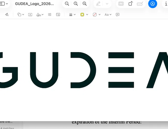Click the GUDEA_Logo_2026 window title
This screenshot has height=129, width=168.
pos(34,4)
